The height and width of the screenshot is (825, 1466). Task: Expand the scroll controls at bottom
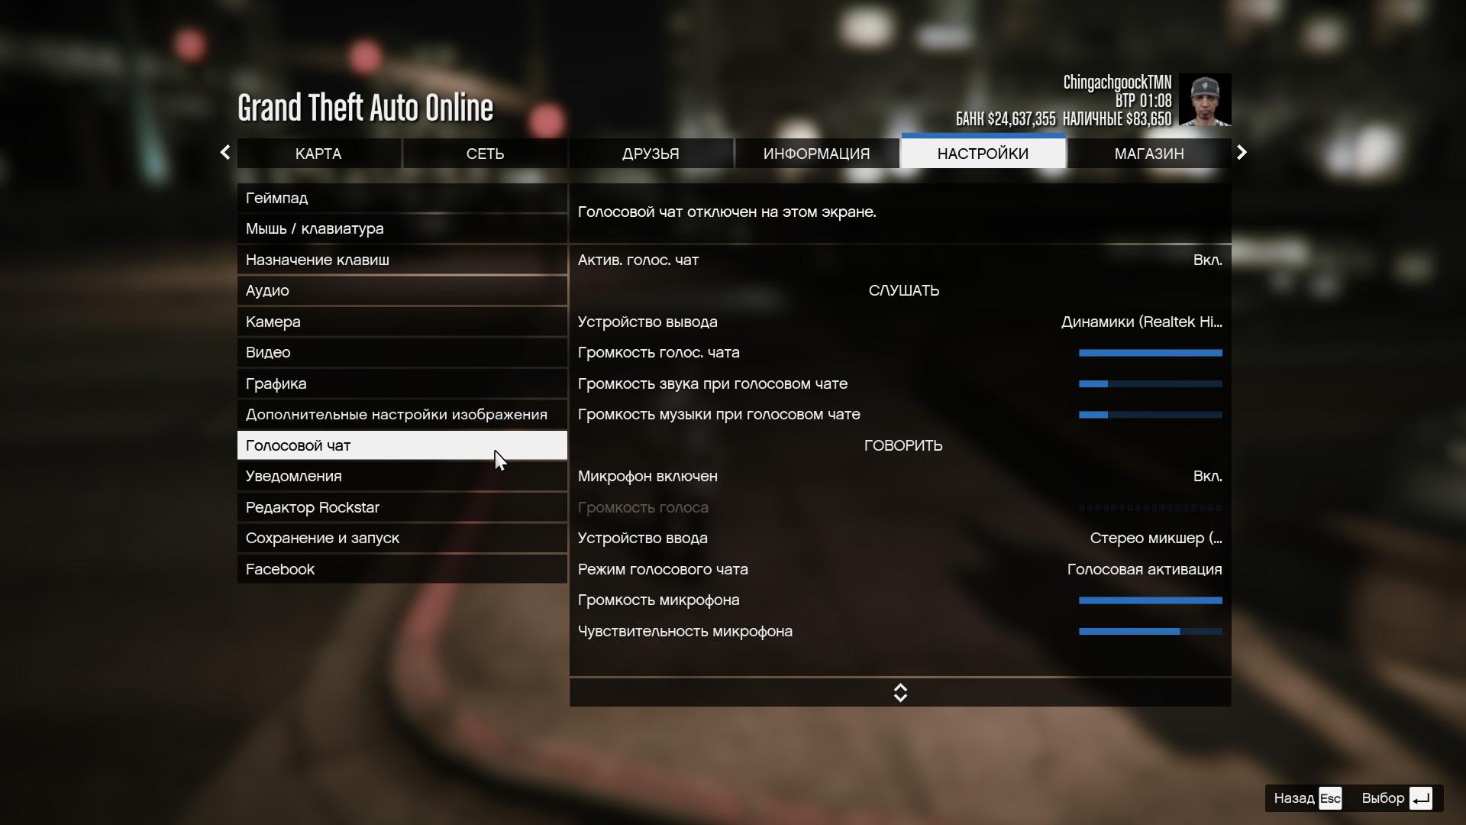[899, 692]
